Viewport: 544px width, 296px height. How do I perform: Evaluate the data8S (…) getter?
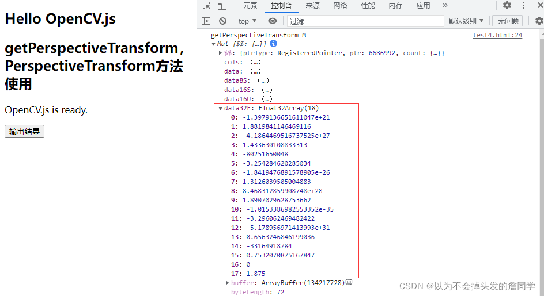263,80
